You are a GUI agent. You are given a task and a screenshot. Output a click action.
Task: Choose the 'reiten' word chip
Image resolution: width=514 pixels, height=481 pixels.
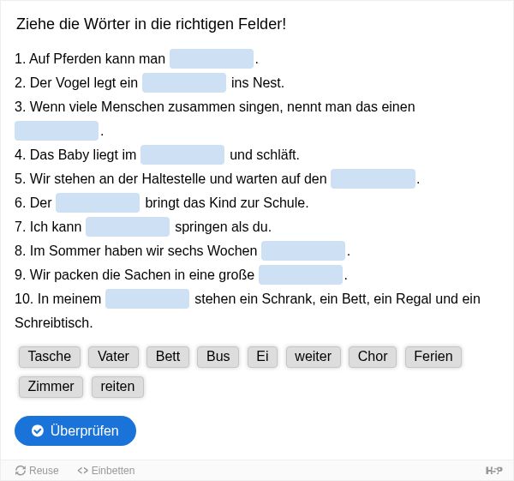[117, 387]
